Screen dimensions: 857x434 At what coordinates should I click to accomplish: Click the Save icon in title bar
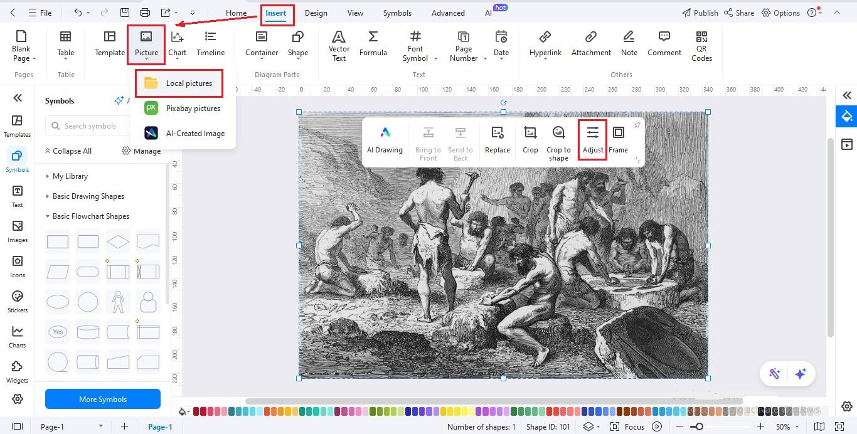(x=125, y=13)
